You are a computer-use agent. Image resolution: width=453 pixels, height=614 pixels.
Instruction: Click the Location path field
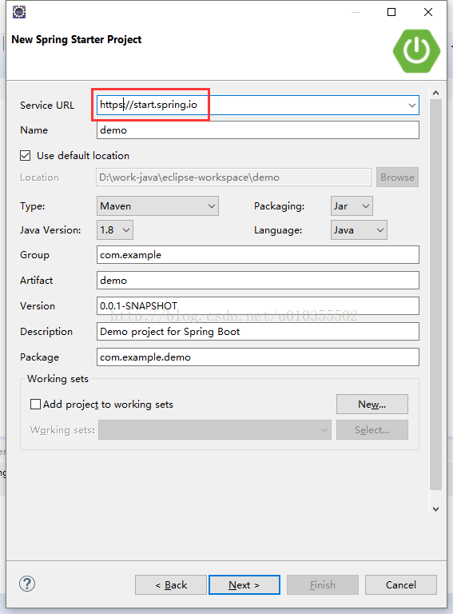pos(233,177)
